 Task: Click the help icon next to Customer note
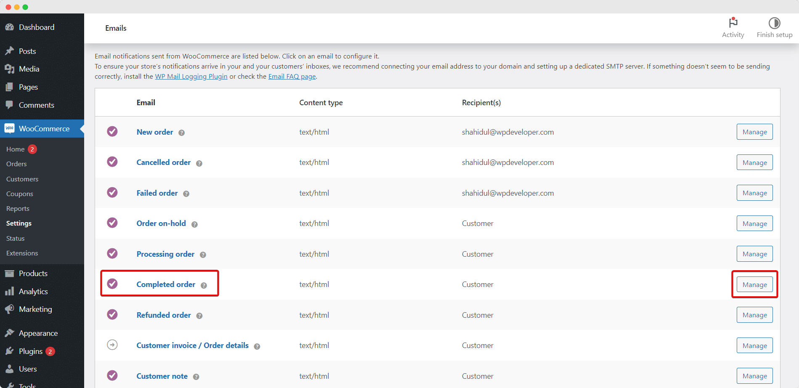tap(196, 377)
